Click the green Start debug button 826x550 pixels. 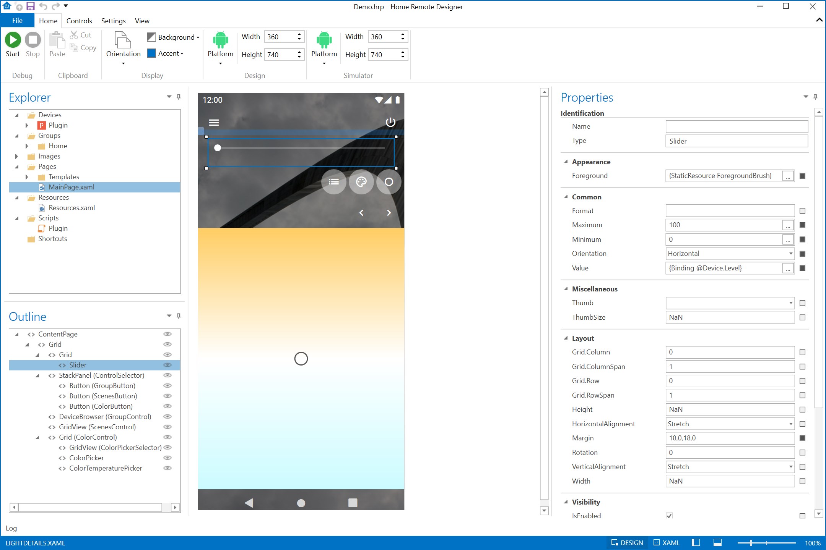(13, 40)
